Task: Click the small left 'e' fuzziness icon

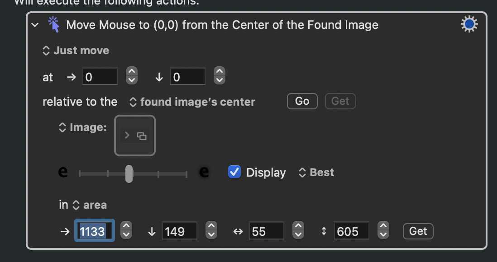Action: 63,172
